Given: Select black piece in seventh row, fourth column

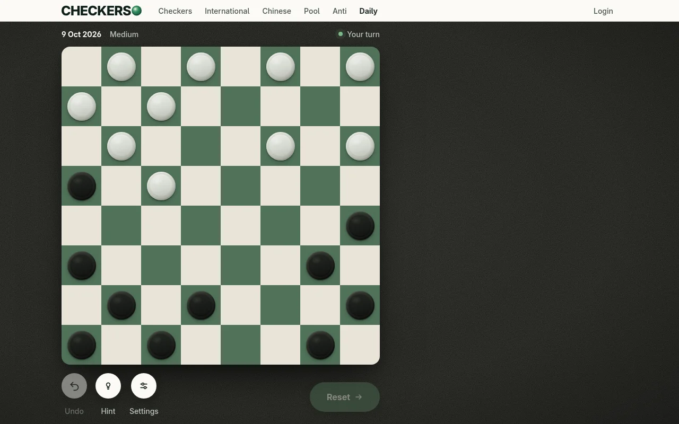Looking at the screenshot, I should pyautogui.click(x=201, y=305).
